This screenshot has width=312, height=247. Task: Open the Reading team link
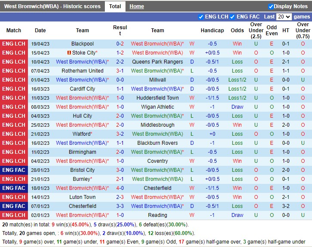point(157,215)
